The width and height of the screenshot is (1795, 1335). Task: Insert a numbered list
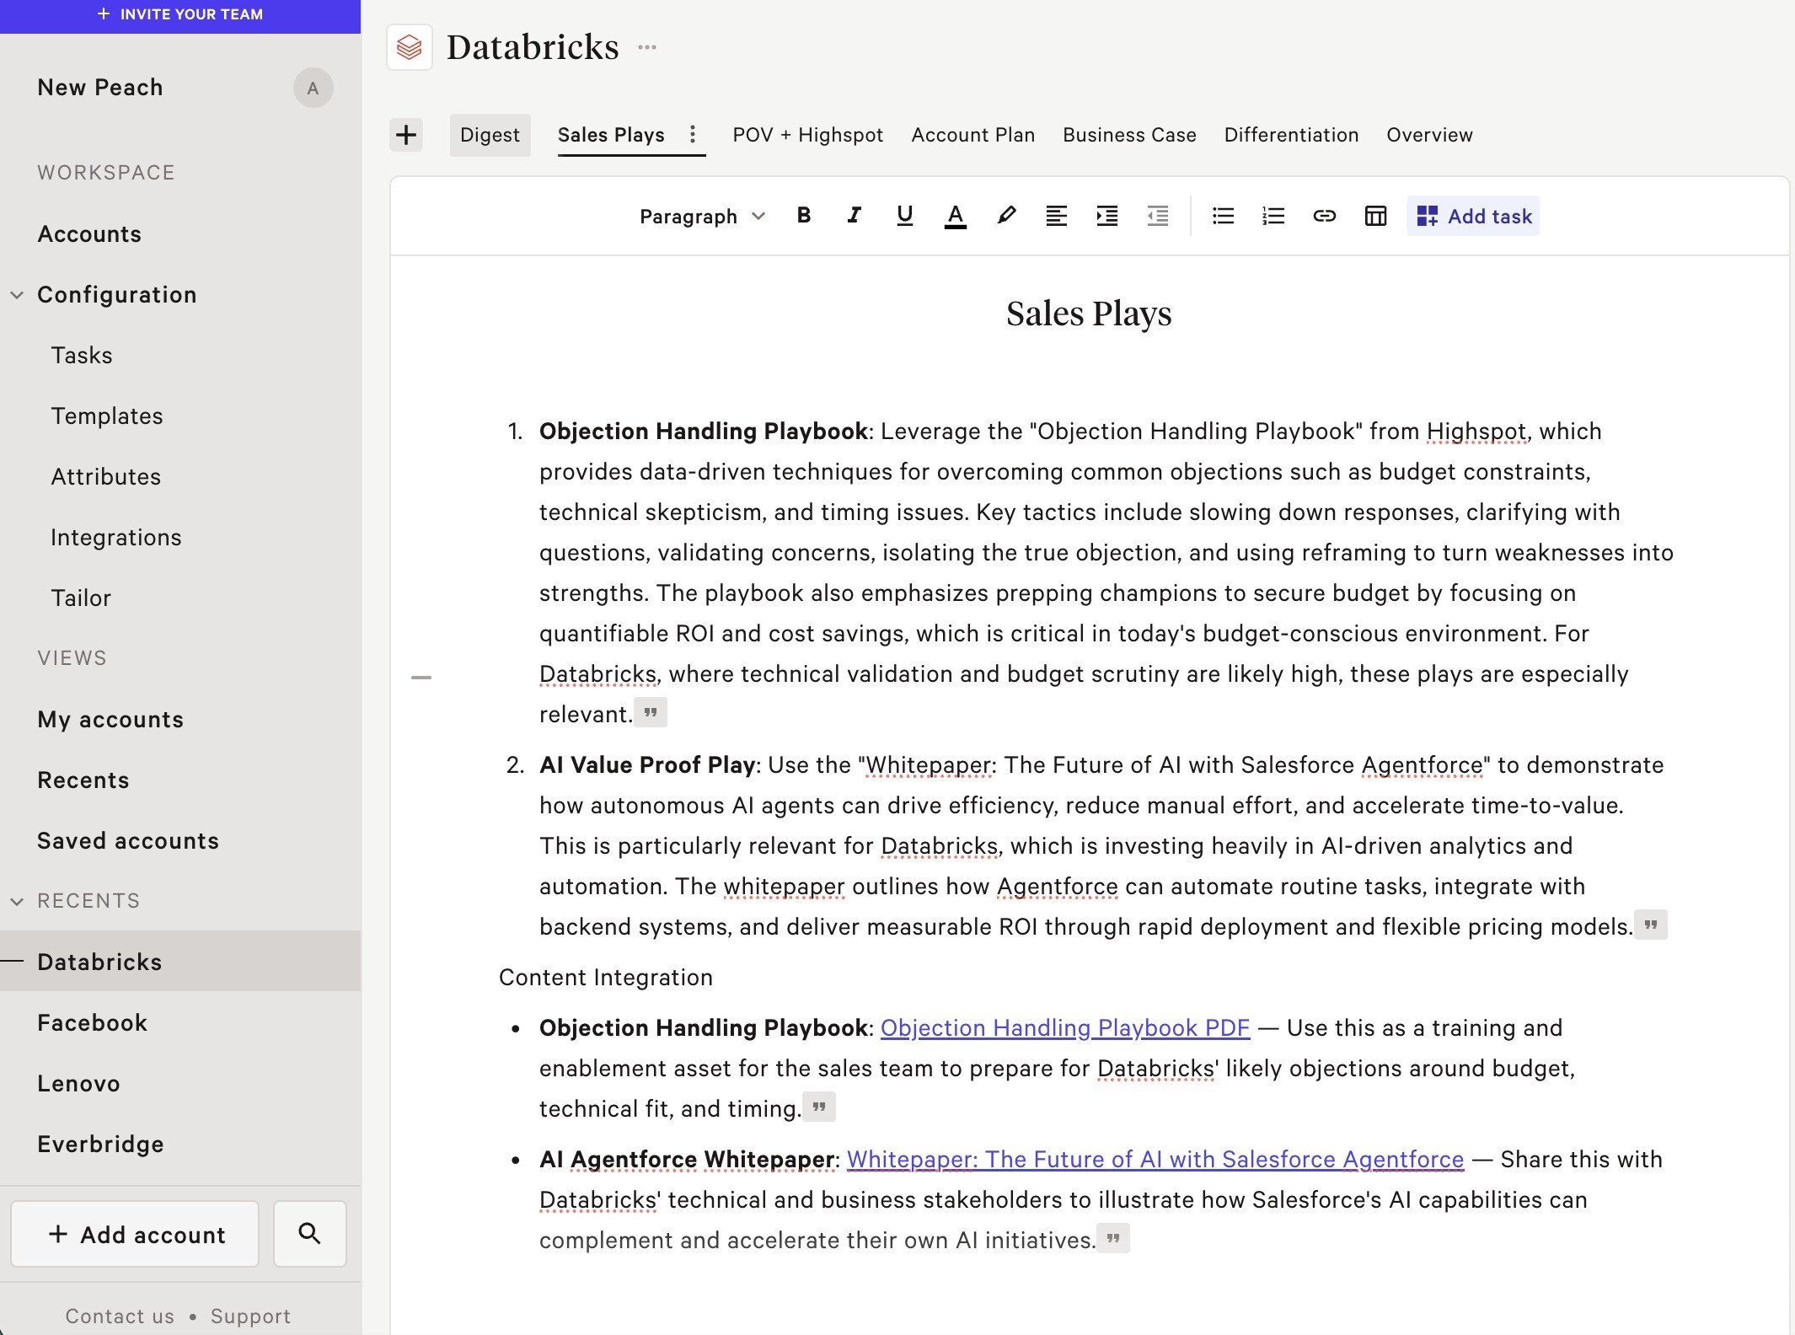1273,216
